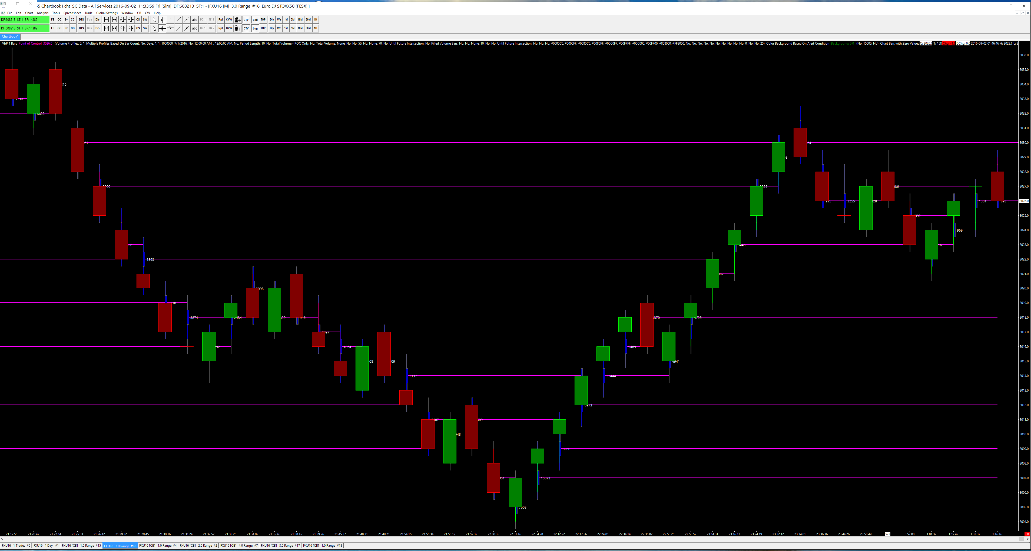Screen dimensions: 1031x551
Task: Select the Line drawing tool in lower toolbar
Action: point(178,28)
